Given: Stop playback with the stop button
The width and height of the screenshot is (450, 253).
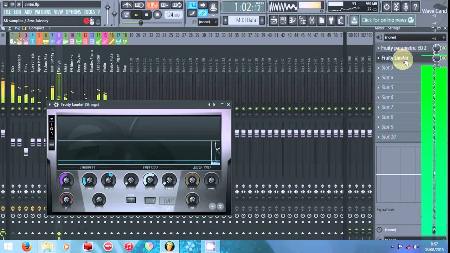Looking at the screenshot, I should tap(146, 15).
